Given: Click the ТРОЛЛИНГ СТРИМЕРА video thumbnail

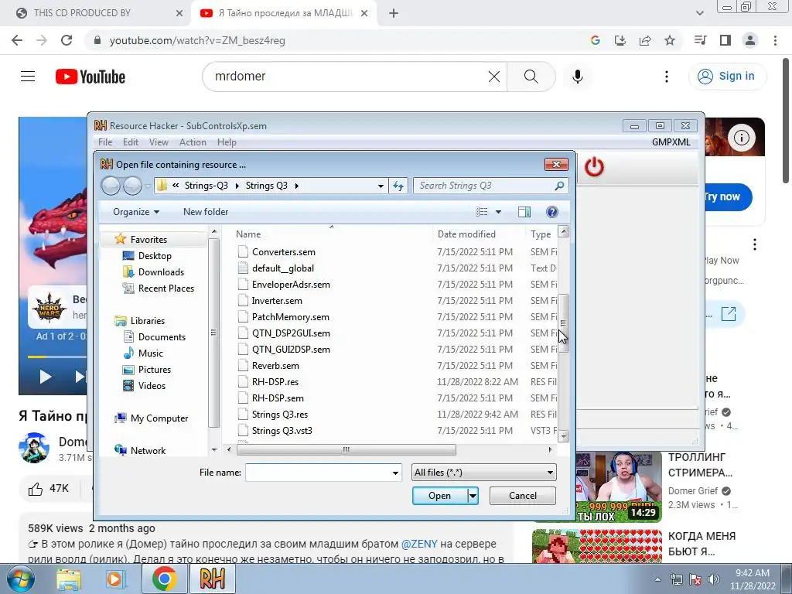Looking at the screenshot, I should tap(618, 487).
